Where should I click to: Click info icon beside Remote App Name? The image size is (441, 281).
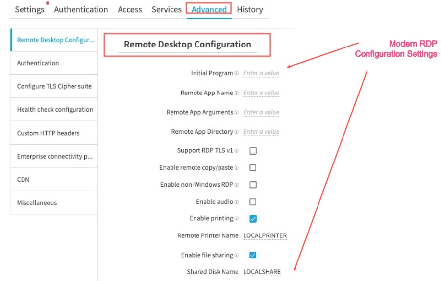[237, 93]
